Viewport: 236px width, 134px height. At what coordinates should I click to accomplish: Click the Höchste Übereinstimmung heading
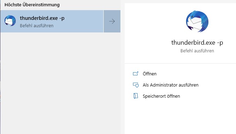[x=32, y=5]
